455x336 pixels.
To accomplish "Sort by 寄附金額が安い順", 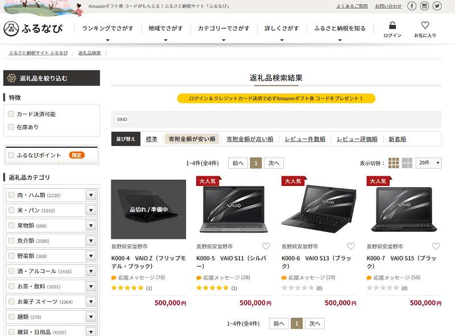I will pyautogui.click(x=192, y=139).
